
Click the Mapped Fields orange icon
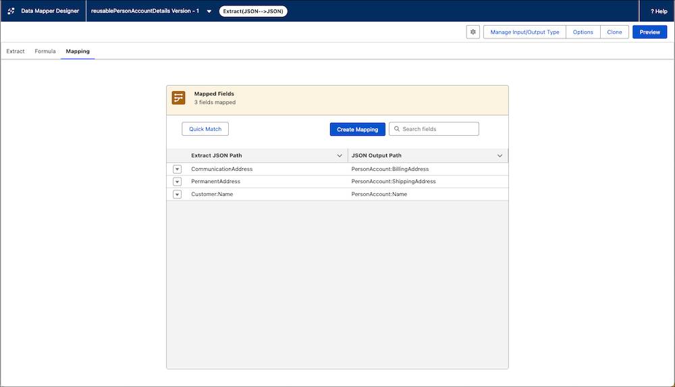click(x=178, y=98)
